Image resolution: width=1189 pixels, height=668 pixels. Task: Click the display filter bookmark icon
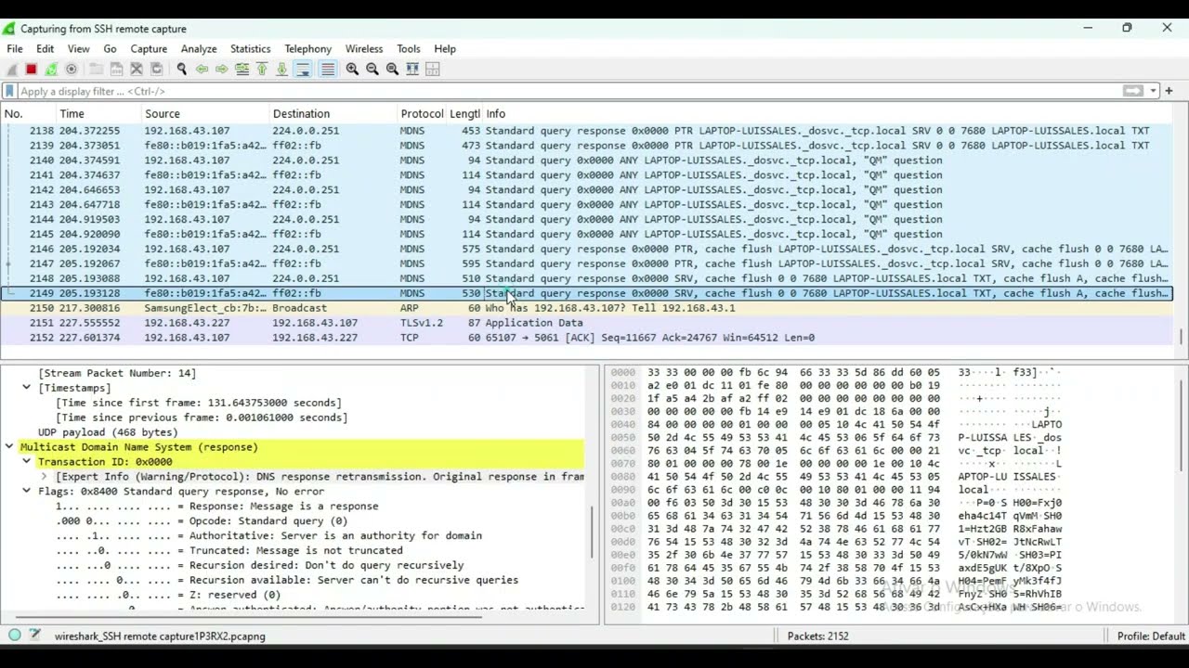9,91
